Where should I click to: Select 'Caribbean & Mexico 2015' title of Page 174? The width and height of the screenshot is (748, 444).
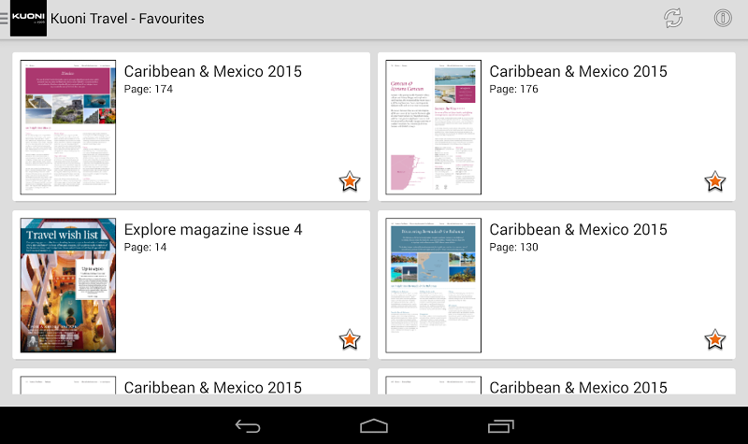pyautogui.click(x=213, y=72)
